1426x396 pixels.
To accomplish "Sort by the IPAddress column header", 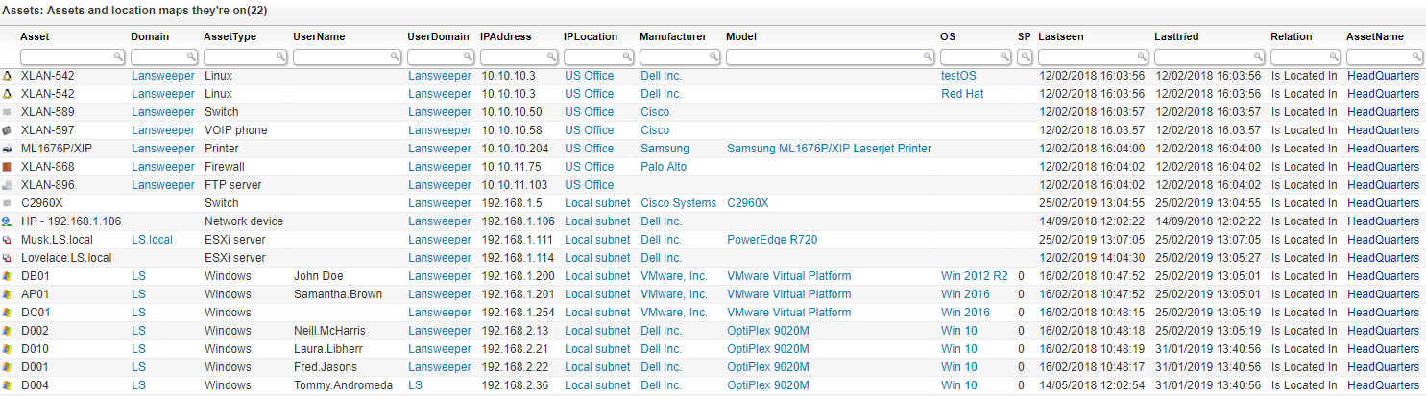I will pos(506,36).
